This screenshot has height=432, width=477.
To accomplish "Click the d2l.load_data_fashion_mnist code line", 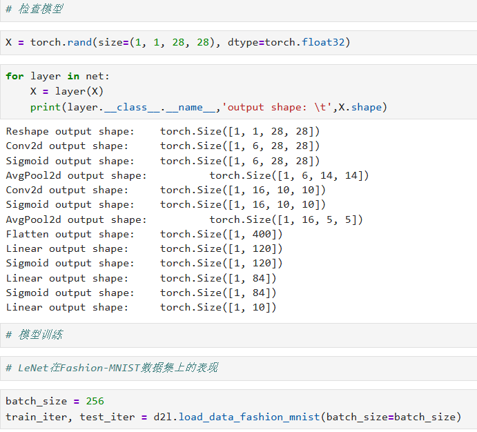I will (x=232, y=417).
